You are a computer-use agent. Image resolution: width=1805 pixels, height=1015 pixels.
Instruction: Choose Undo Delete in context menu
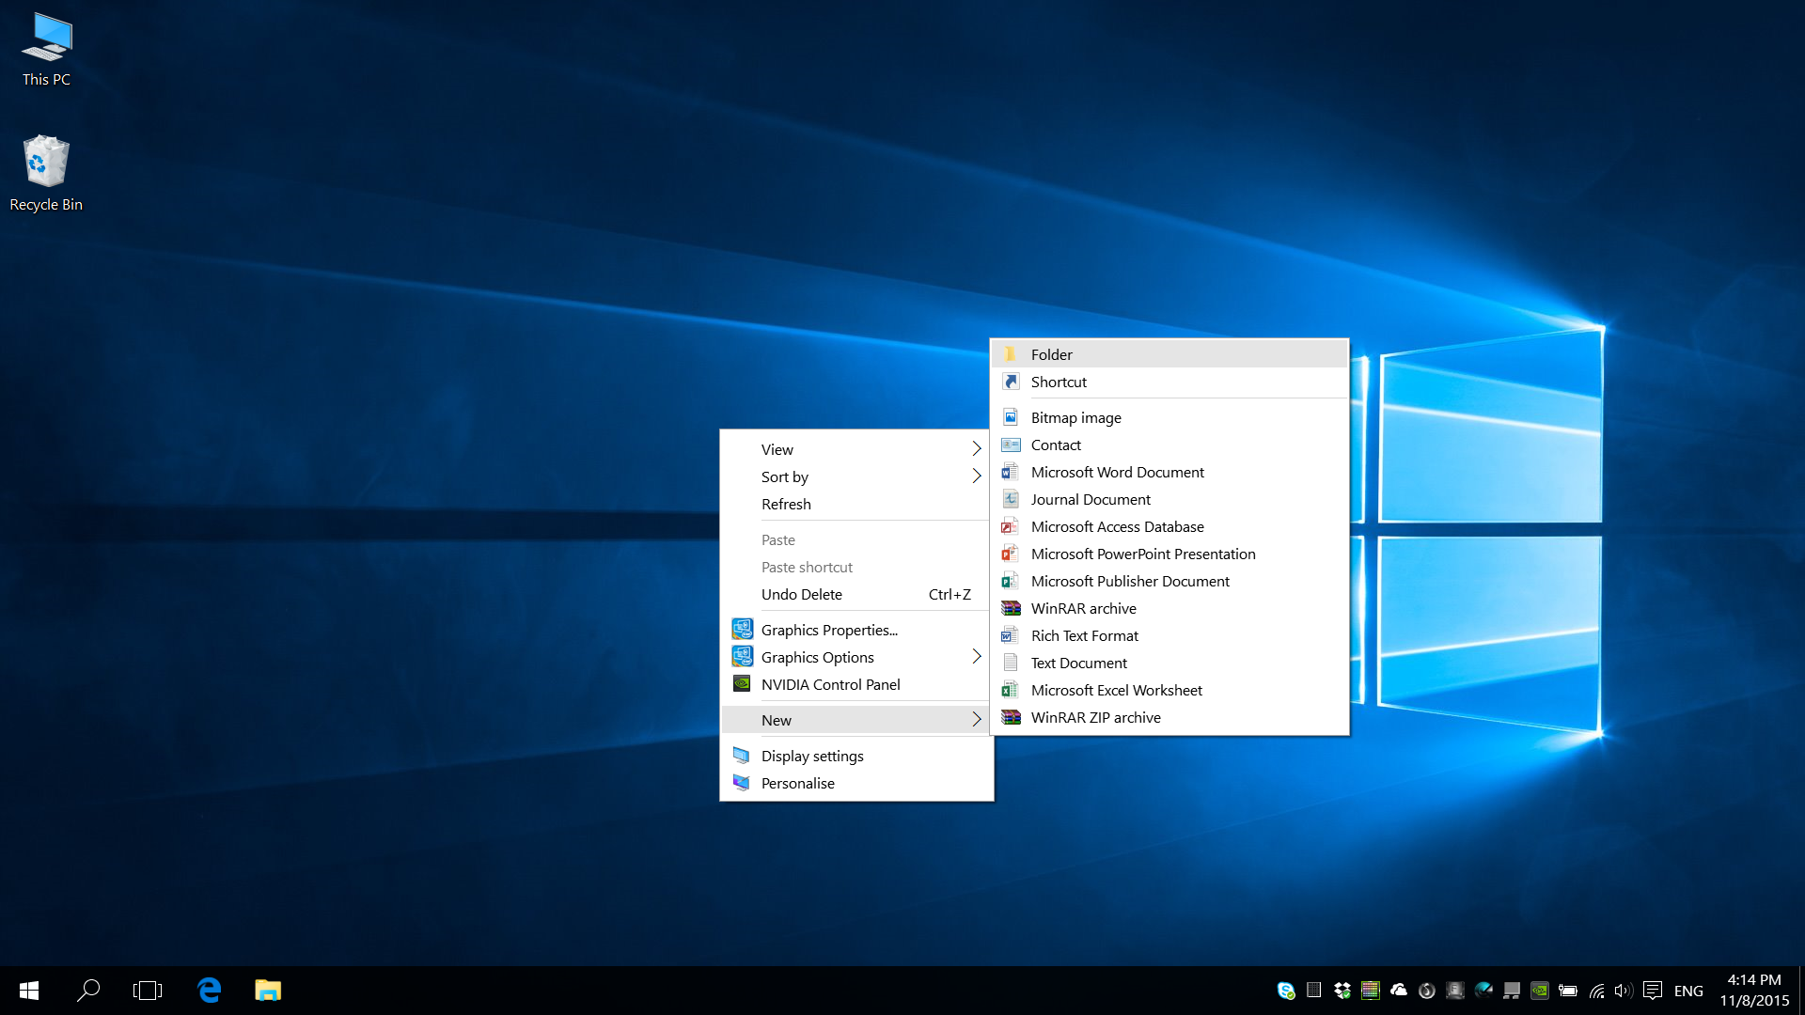pos(855,594)
